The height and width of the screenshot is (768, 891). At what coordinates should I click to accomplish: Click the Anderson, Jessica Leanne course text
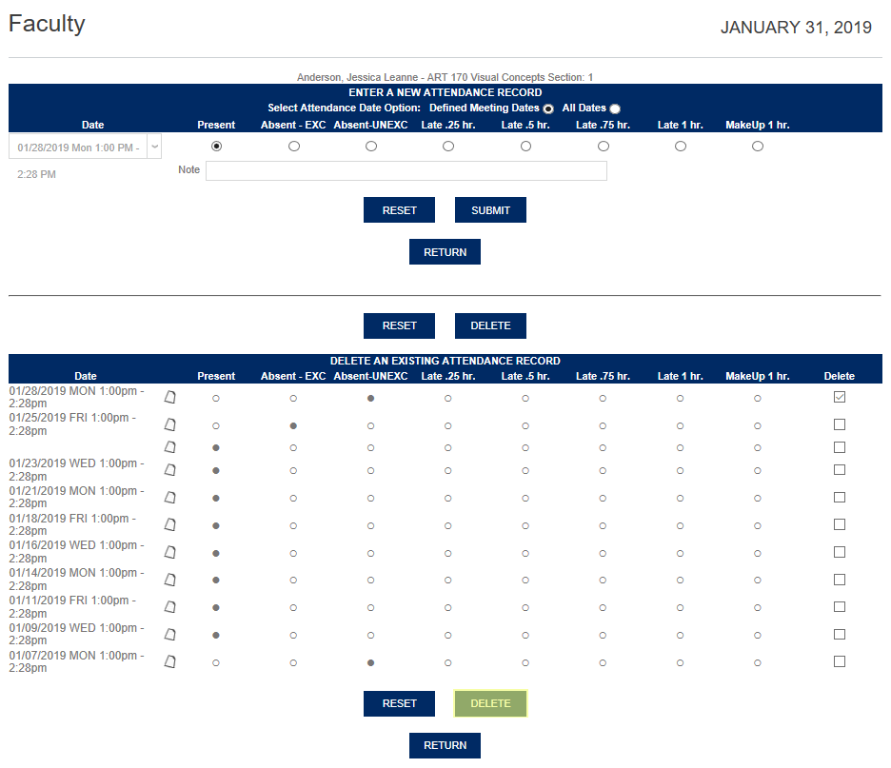coord(445,77)
